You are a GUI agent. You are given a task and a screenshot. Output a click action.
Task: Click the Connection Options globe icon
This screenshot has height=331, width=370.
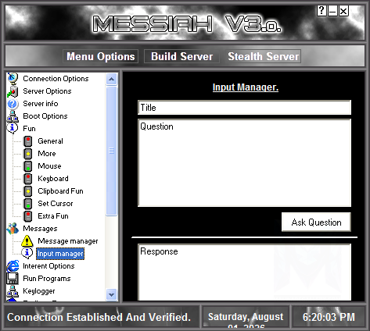pyautogui.click(x=13, y=78)
